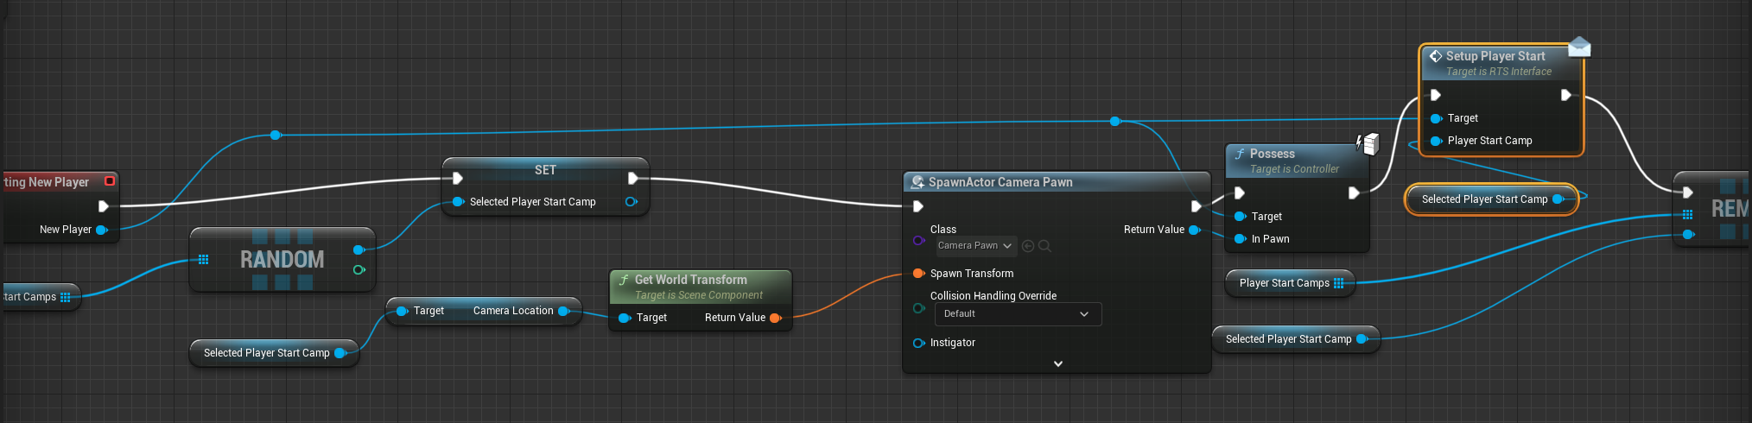Click the Instigator input pin
Viewport: 1752px width, 423px height.
[918, 343]
